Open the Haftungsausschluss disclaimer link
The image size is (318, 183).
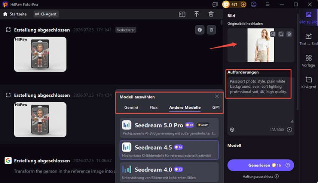pos(260,177)
